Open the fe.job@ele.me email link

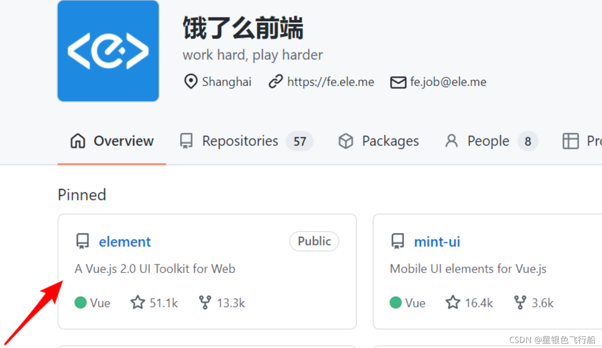[x=448, y=82]
